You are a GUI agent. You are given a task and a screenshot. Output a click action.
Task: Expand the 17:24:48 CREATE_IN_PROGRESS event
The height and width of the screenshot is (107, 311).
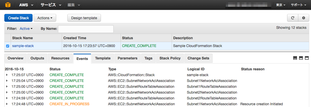[x=7, y=104]
